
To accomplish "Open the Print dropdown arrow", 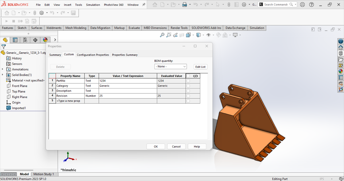I will point(190,5).
